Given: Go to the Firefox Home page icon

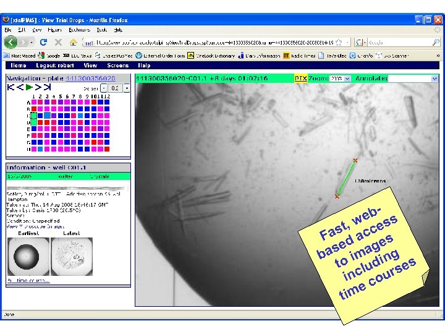Looking at the screenshot, I should pyautogui.click(x=73, y=42).
